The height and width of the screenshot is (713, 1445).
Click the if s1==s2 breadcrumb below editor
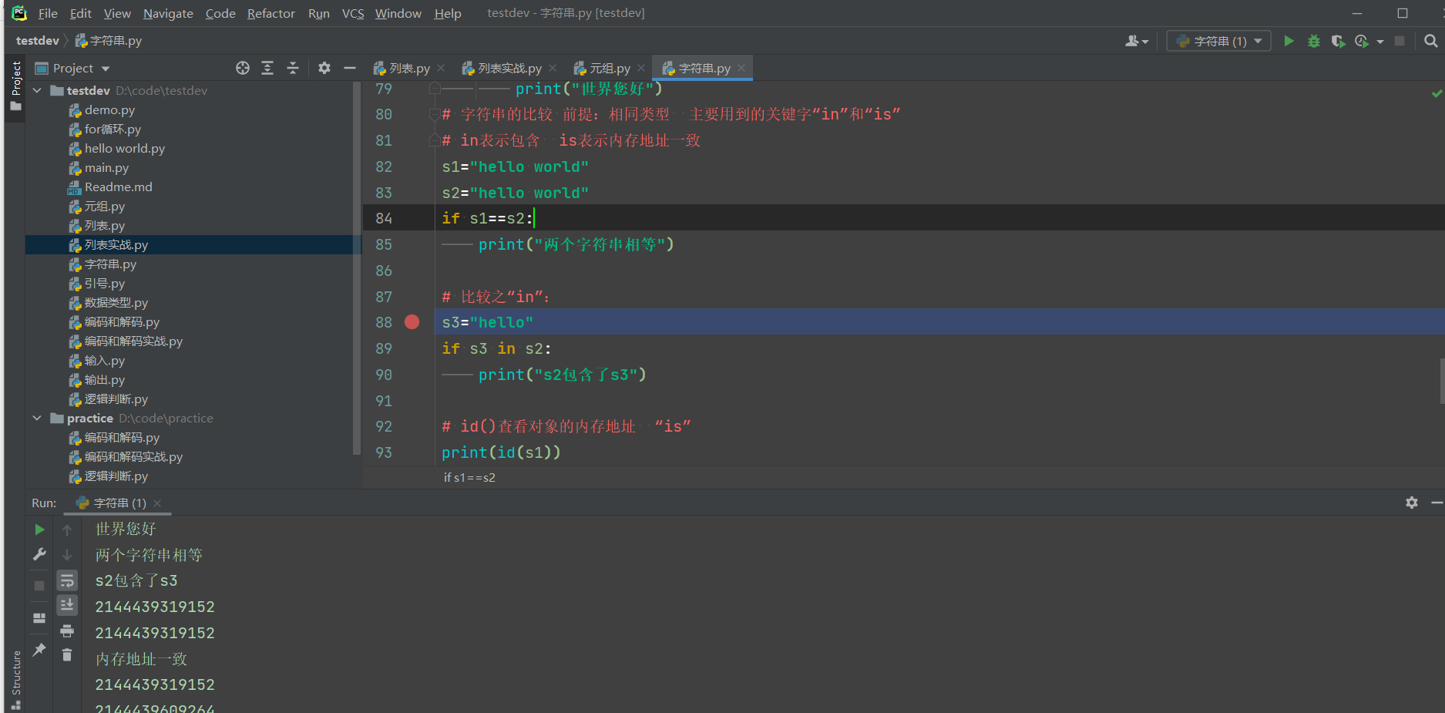(469, 477)
